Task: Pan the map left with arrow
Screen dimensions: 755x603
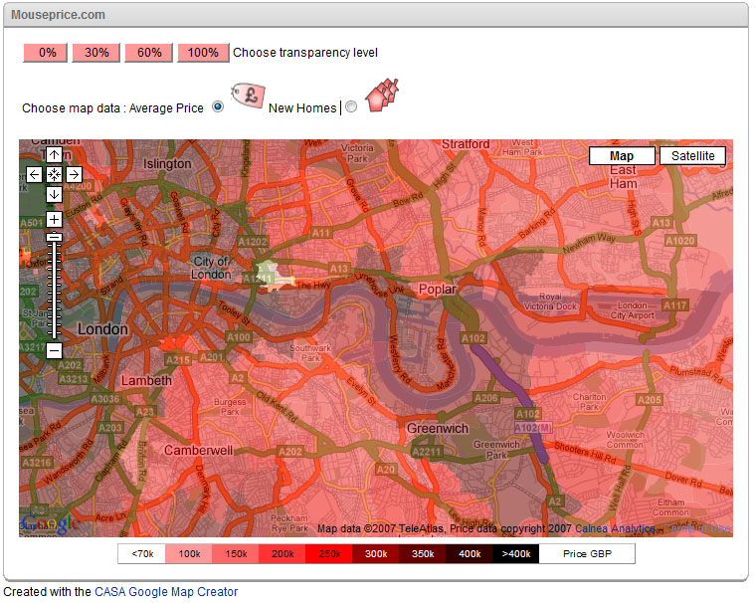Action: pos(34,174)
